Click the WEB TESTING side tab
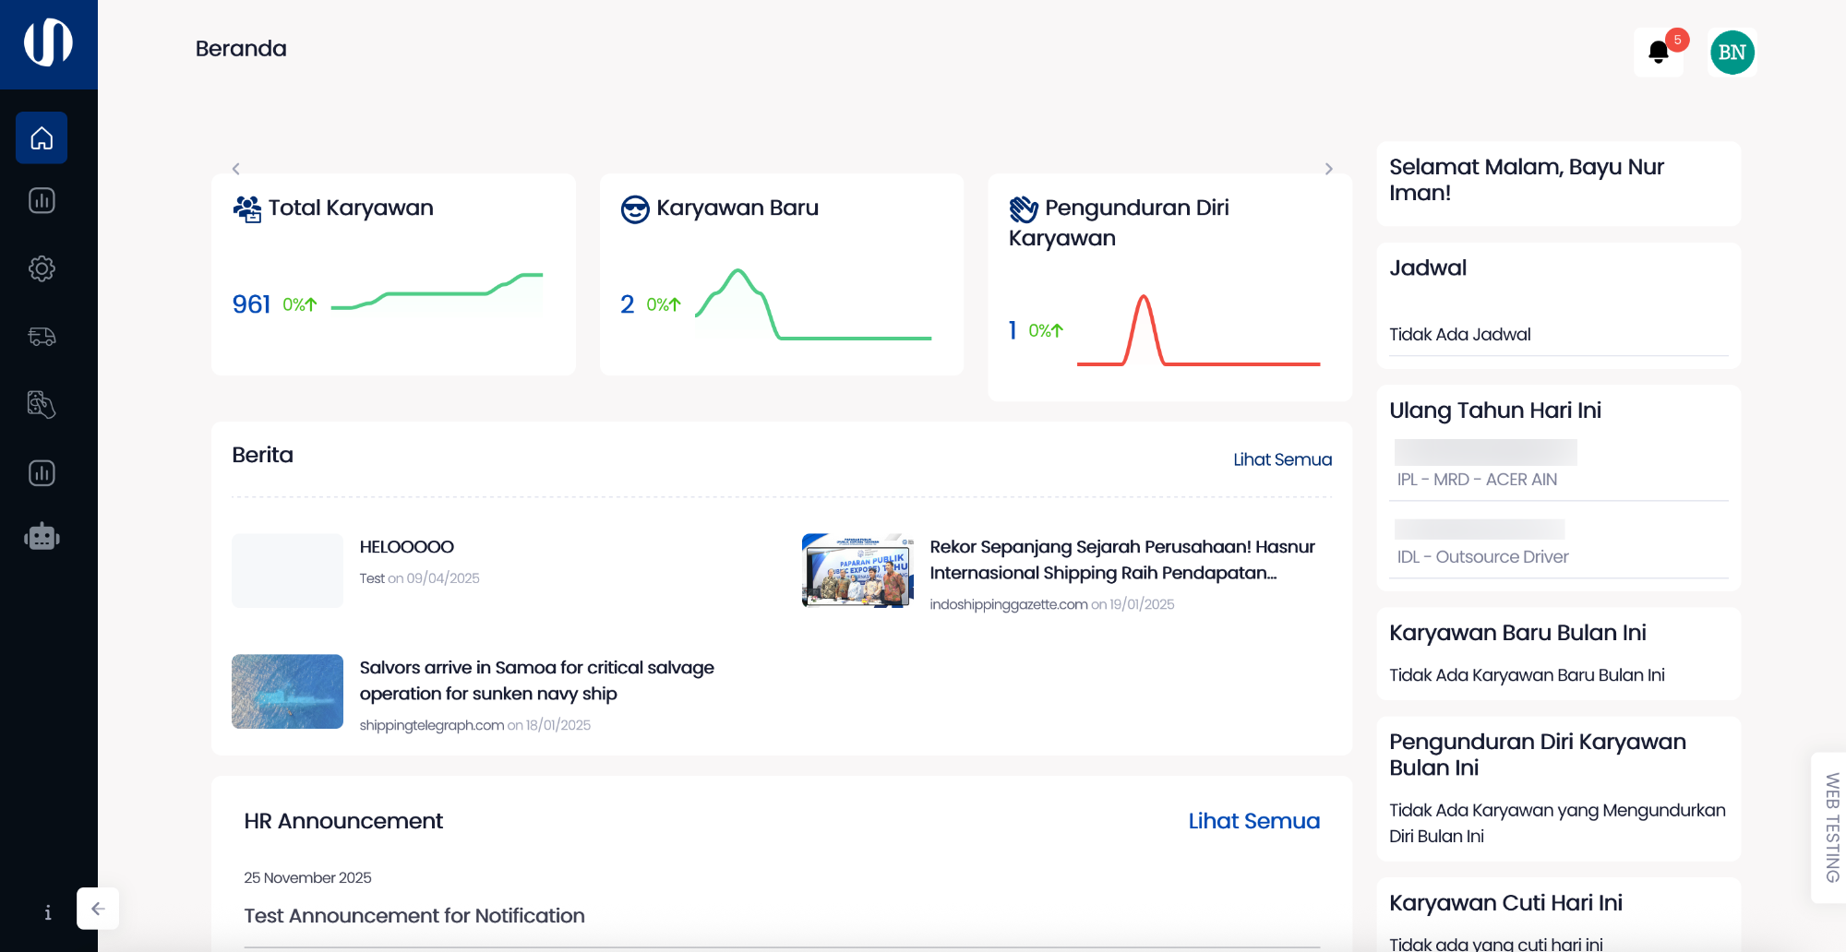Screen dimensions: 1846x952 pyautogui.click(x=1831, y=827)
